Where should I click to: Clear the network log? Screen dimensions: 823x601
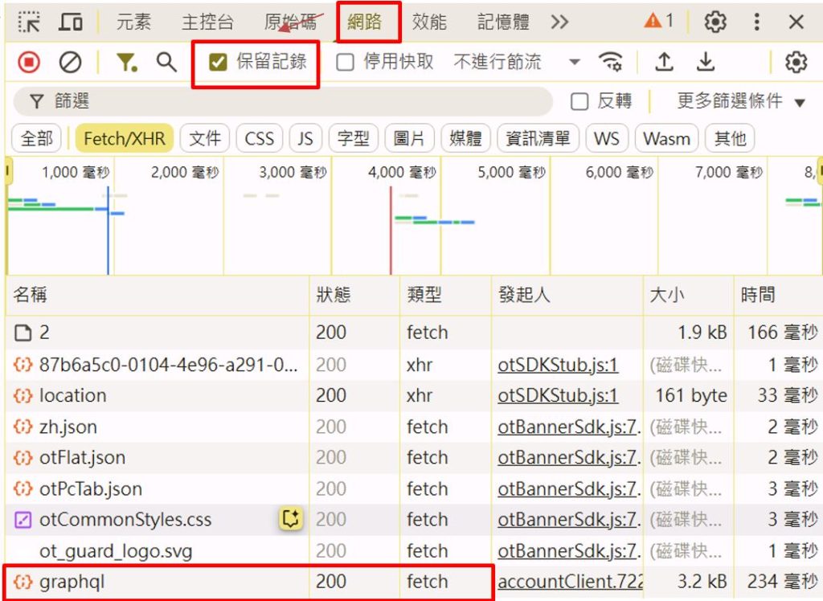(71, 62)
